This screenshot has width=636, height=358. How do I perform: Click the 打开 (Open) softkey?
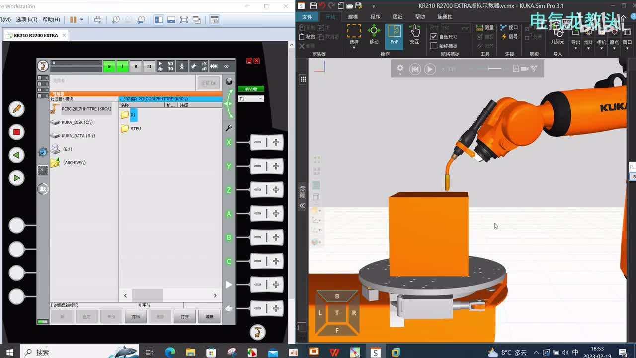tap(185, 316)
